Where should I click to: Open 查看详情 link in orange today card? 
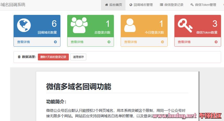(x=130, y=42)
